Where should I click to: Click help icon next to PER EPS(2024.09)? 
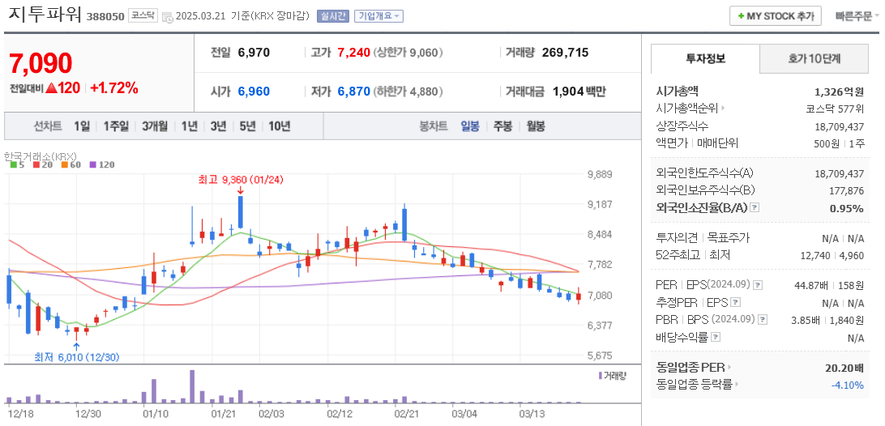[758, 284]
